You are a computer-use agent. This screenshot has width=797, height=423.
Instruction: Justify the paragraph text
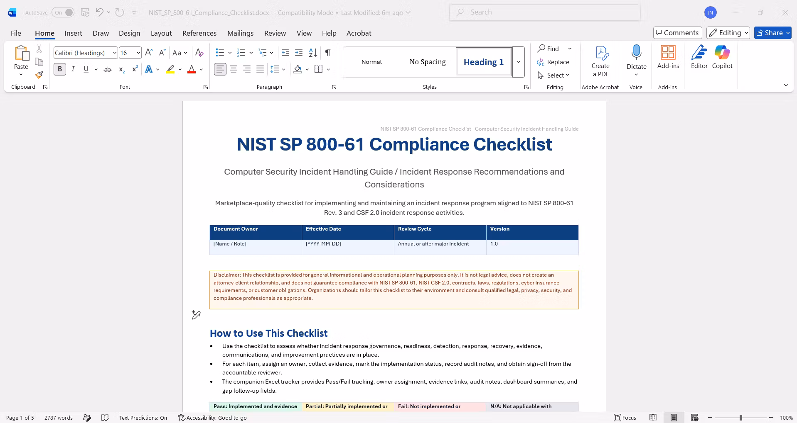(x=260, y=69)
